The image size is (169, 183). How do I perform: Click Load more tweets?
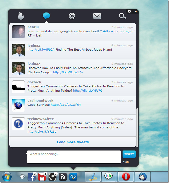(73, 142)
